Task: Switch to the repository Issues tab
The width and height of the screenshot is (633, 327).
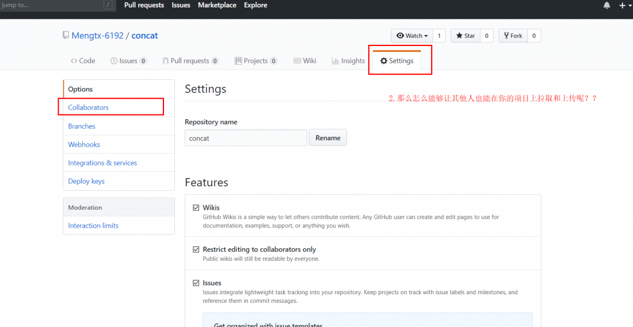Action: [128, 61]
